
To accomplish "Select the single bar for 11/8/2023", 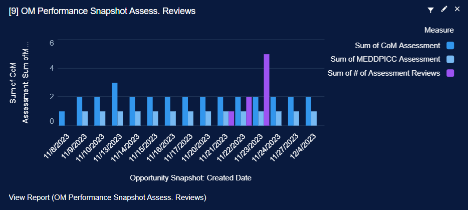I will [x=62, y=118].
